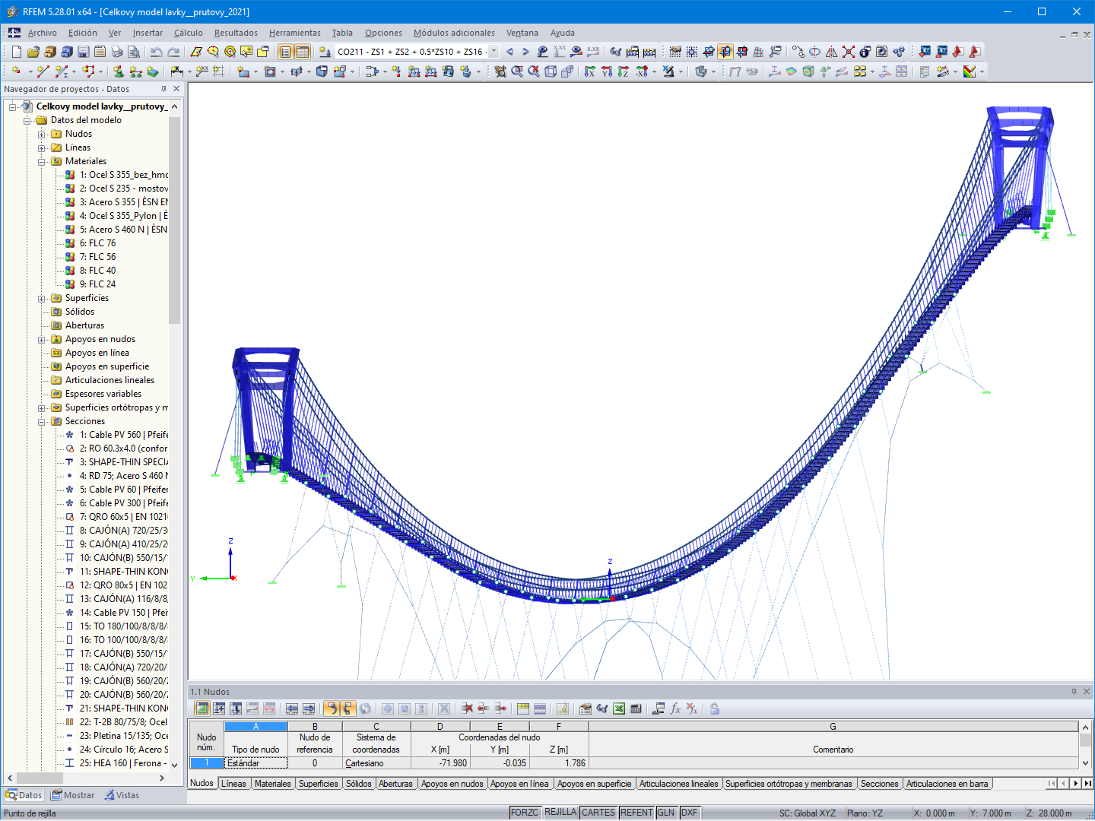Select row 1 in the Nudos table
This screenshot has width=1095, height=821.
205,762
